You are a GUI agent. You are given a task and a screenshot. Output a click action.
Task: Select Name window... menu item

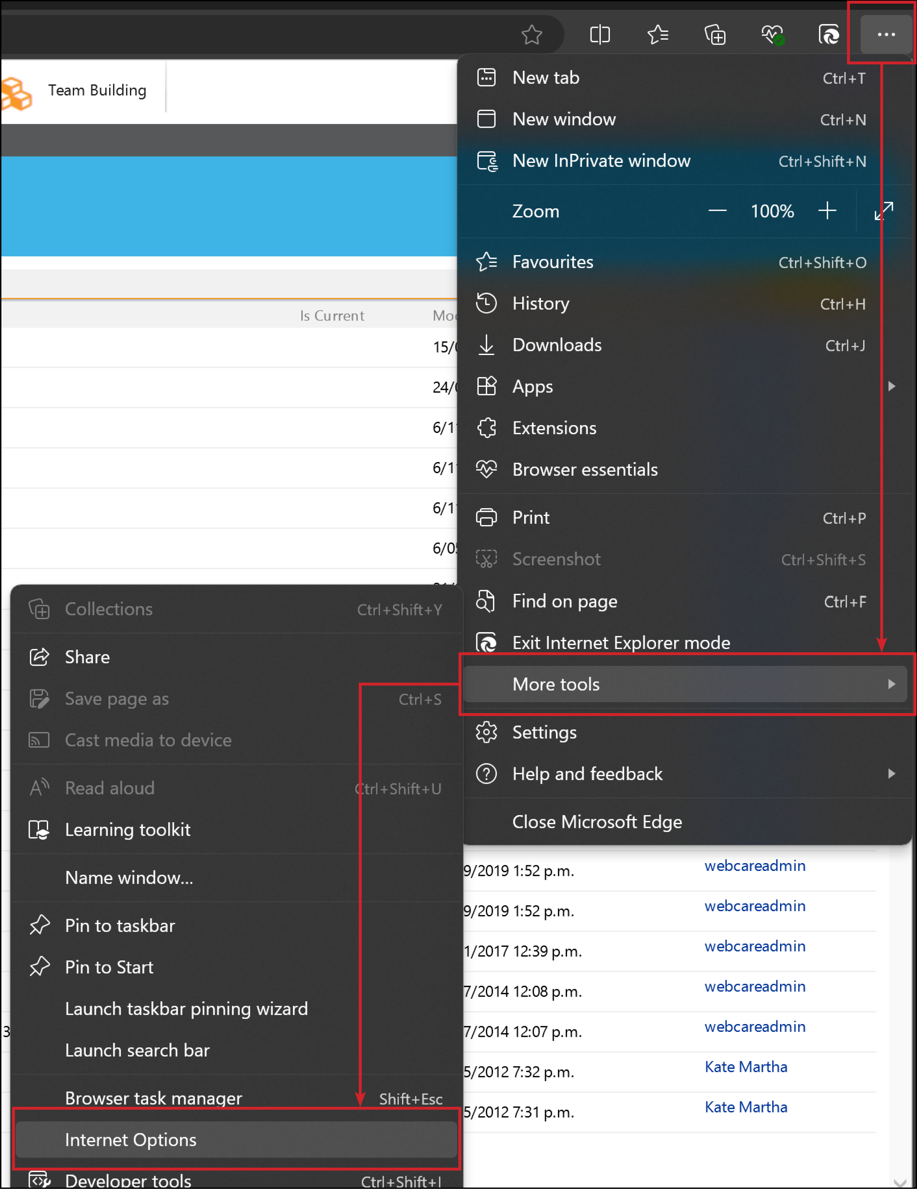(237, 878)
